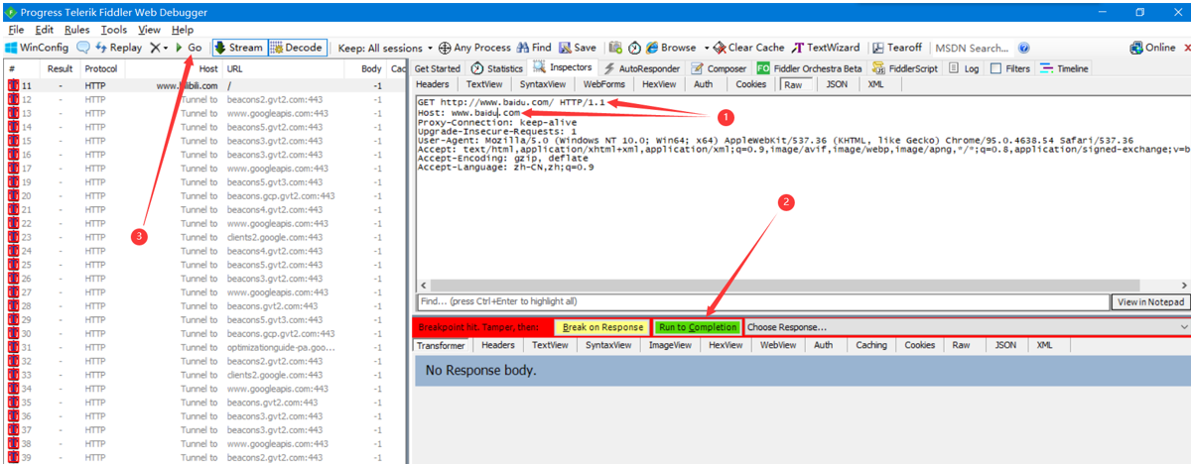The image size is (1191, 464).
Task: Select response ImageView tab
Action: [670, 345]
